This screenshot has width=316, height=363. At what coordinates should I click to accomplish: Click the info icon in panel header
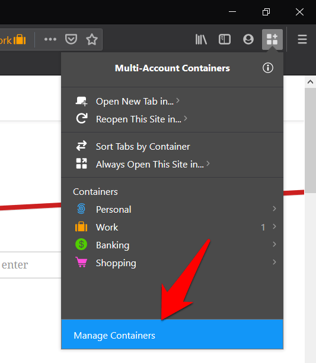tap(268, 68)
